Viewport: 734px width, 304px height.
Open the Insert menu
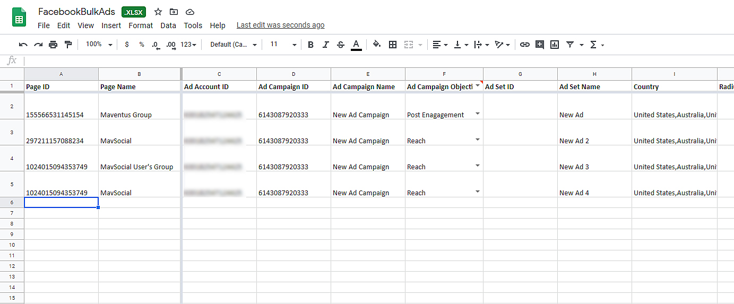point(111,25)
